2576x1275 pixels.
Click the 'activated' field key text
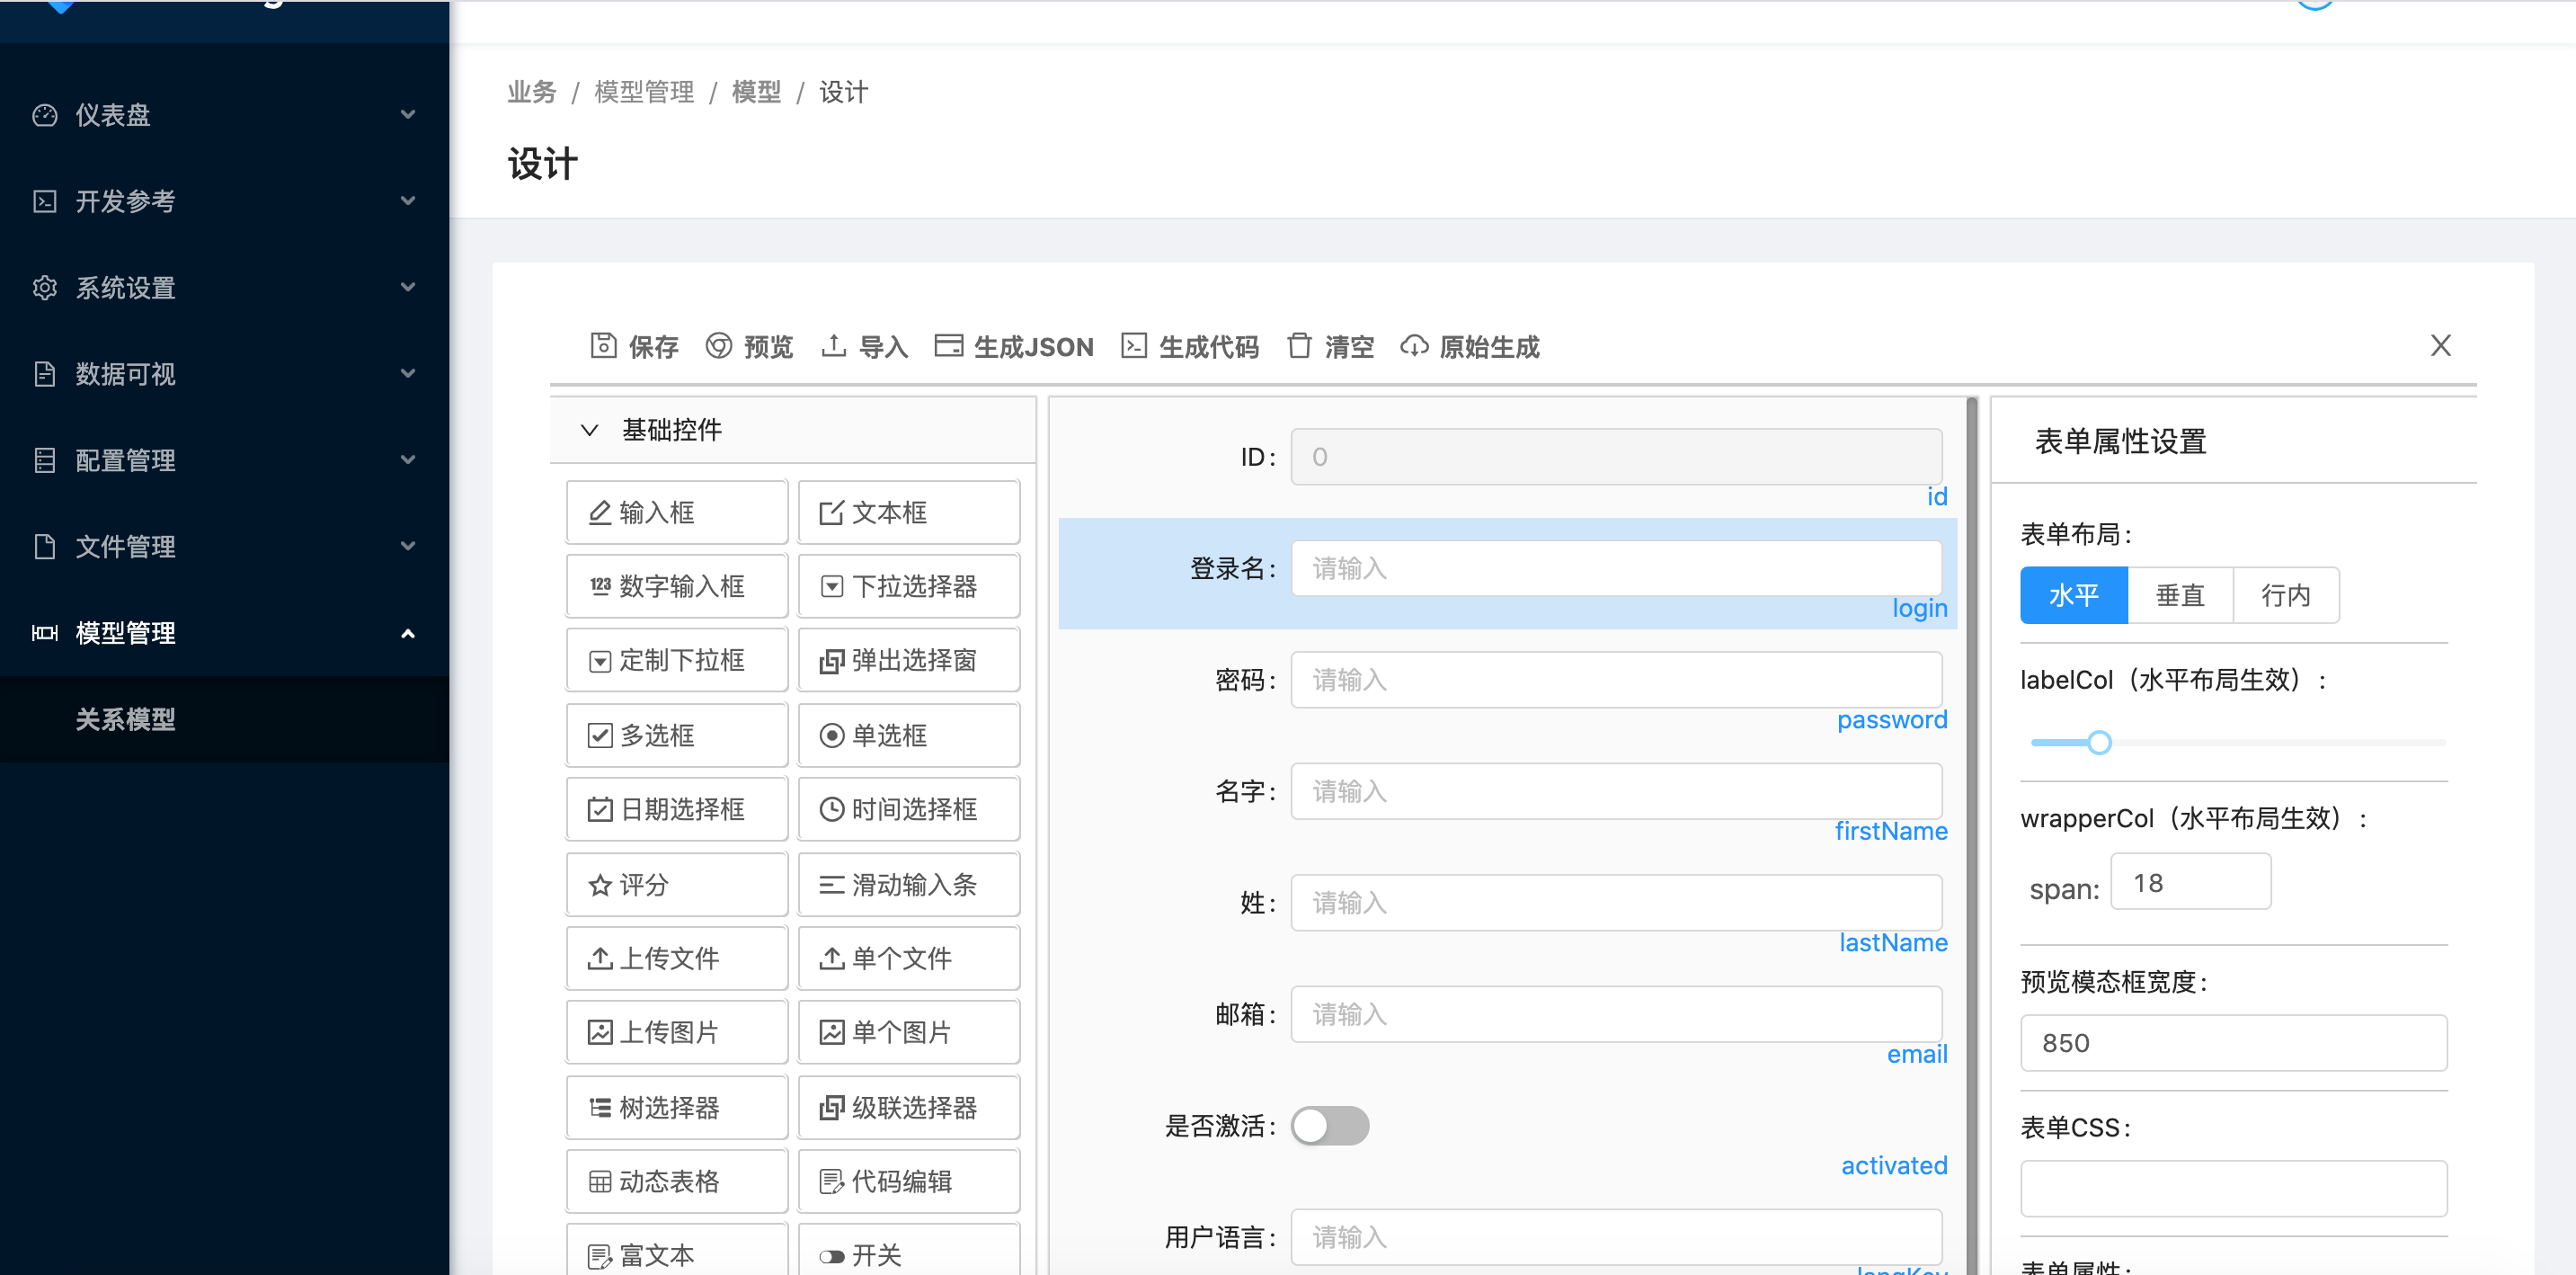tap(1894, 1165)
